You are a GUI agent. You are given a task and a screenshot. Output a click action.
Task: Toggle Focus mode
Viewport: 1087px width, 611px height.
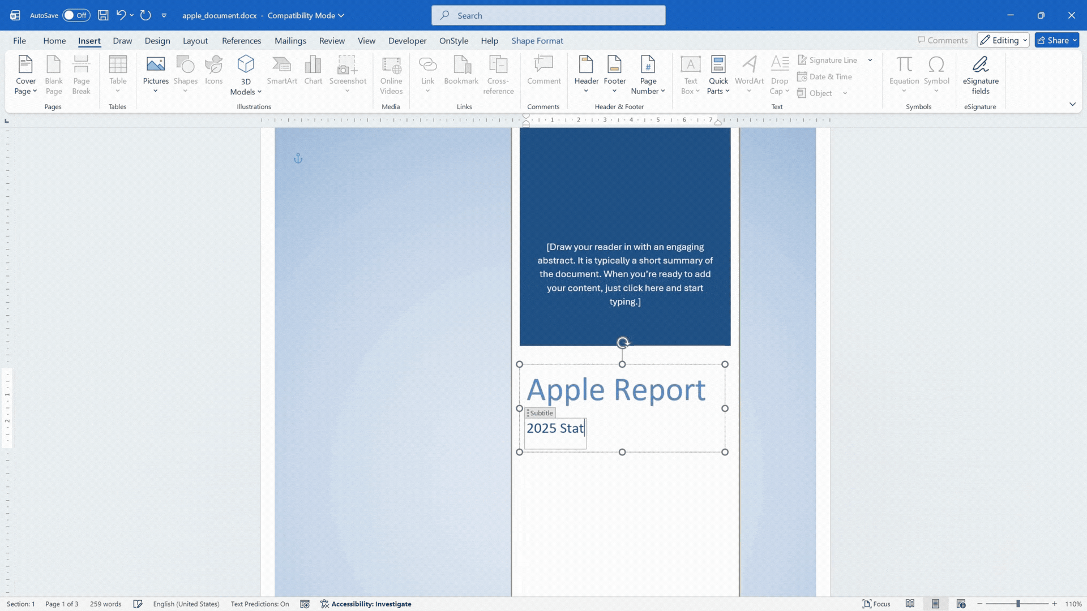point(876,604)
